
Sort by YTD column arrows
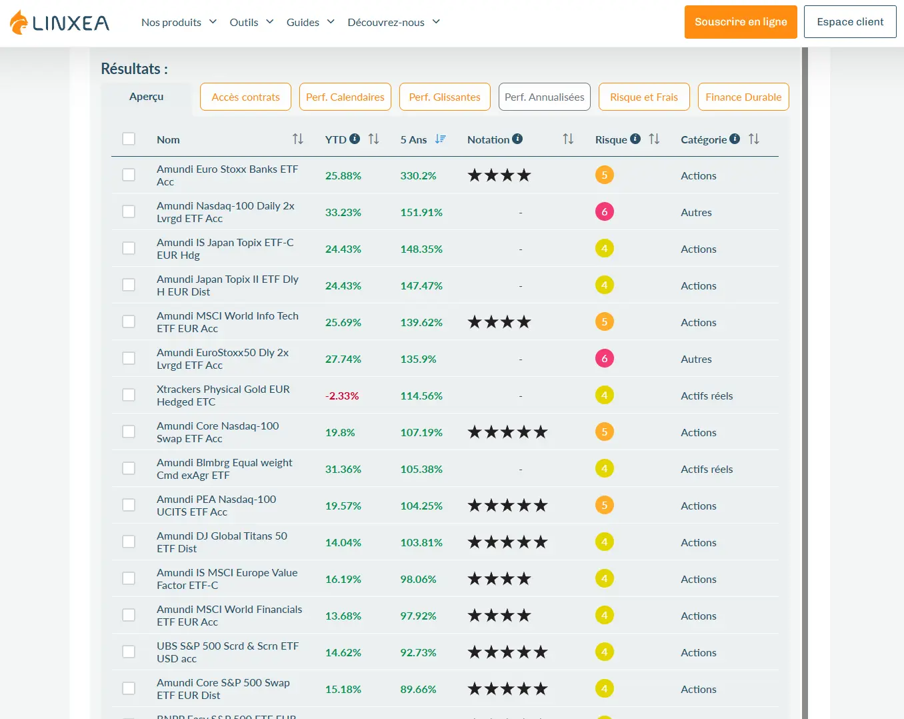(x=374, y=139)
